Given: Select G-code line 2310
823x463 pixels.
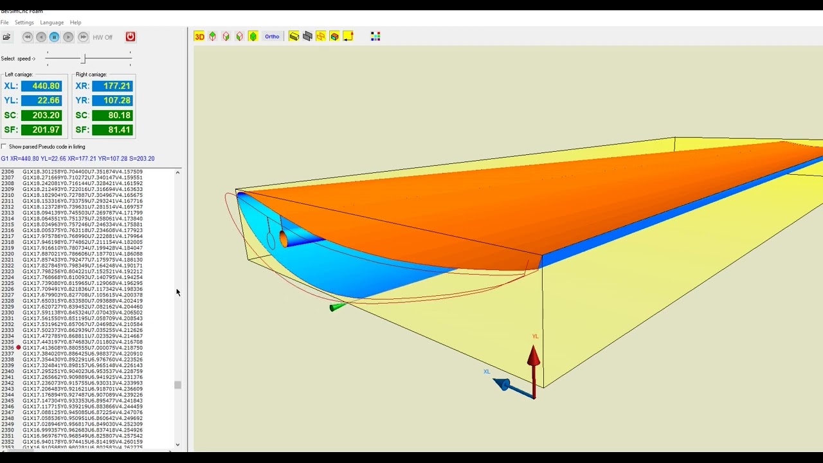Looking at the screenshot, I should click(82, 195).
